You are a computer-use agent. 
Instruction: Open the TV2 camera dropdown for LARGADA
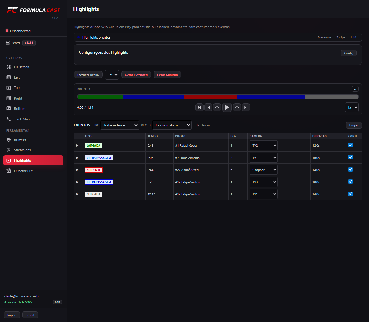pyautogui.click(x=263, y=146)
